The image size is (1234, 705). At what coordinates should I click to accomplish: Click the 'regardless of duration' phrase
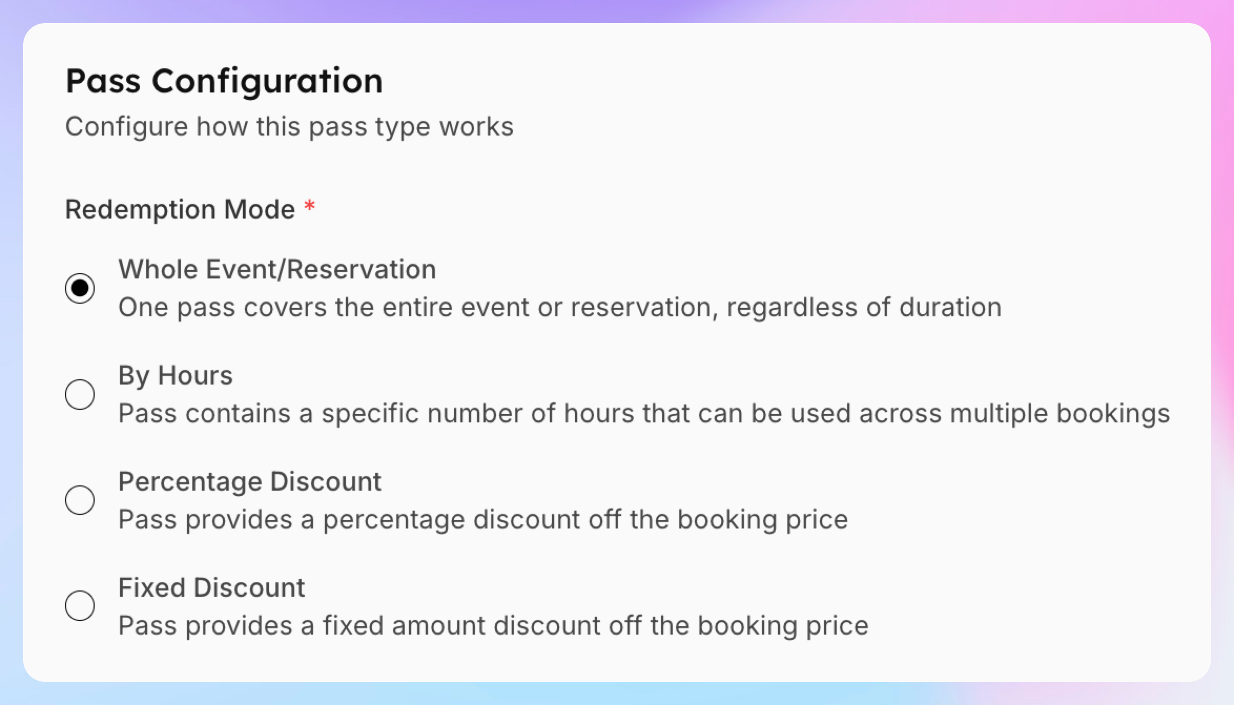tap(864, 307)
